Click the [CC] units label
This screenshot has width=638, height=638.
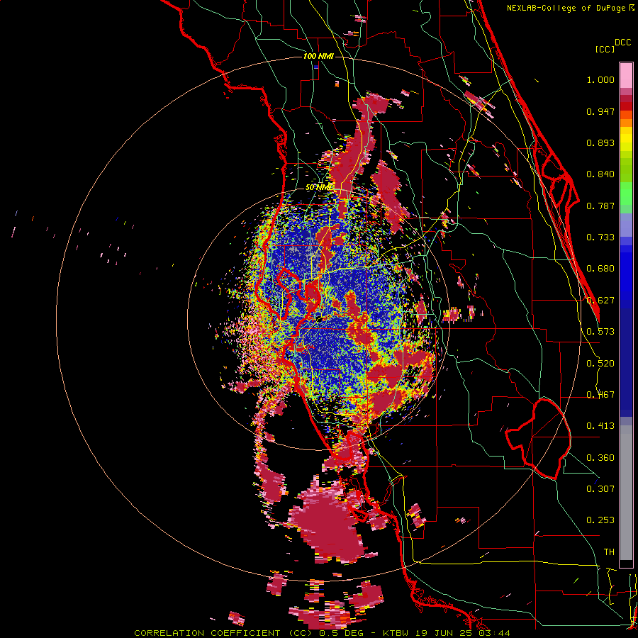point(605,49)
